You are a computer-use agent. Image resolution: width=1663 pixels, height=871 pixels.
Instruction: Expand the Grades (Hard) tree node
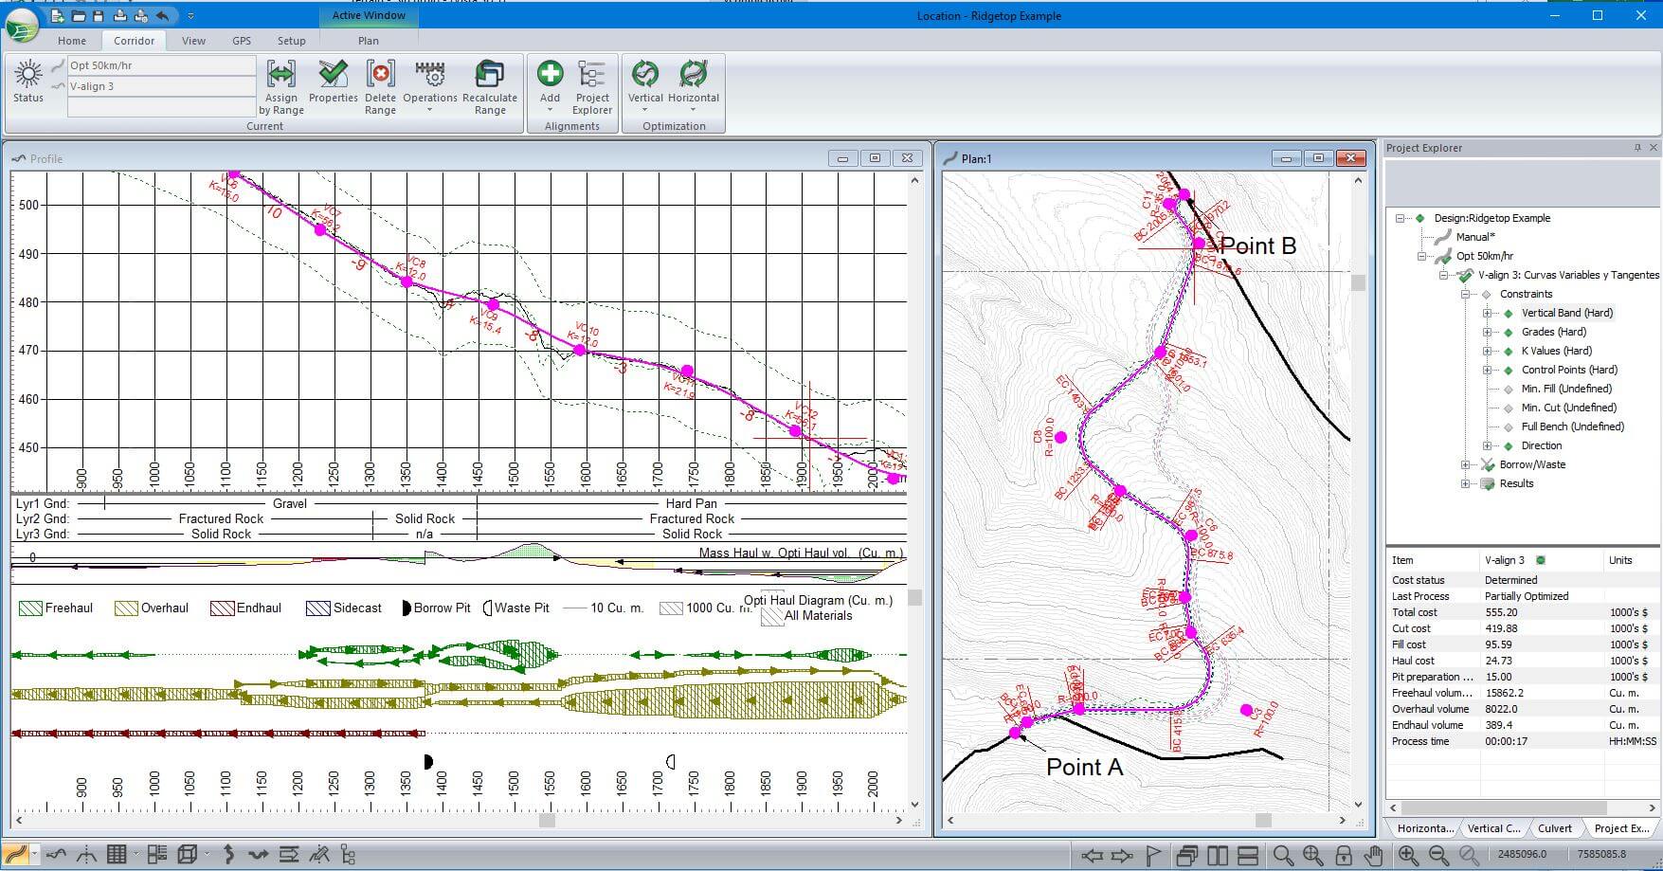1487,332
